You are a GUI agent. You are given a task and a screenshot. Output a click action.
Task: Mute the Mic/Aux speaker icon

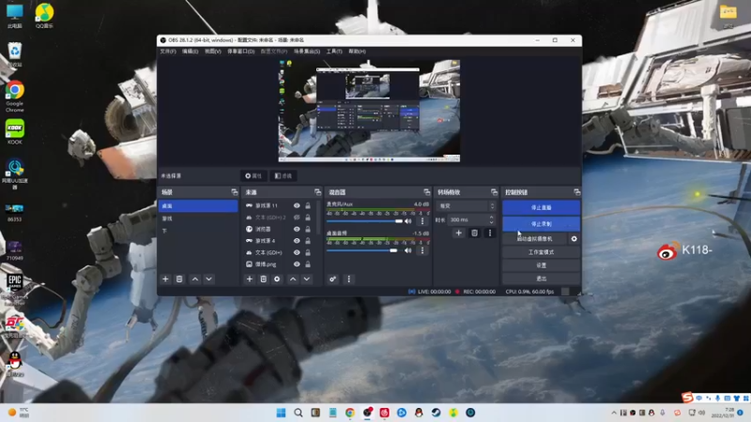408,221
